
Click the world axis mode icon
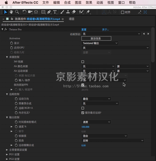pos(109,12)
